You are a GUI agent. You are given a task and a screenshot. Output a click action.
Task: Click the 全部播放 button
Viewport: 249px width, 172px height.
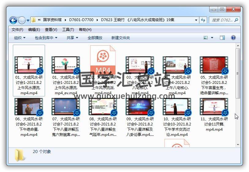coord(95,38)
